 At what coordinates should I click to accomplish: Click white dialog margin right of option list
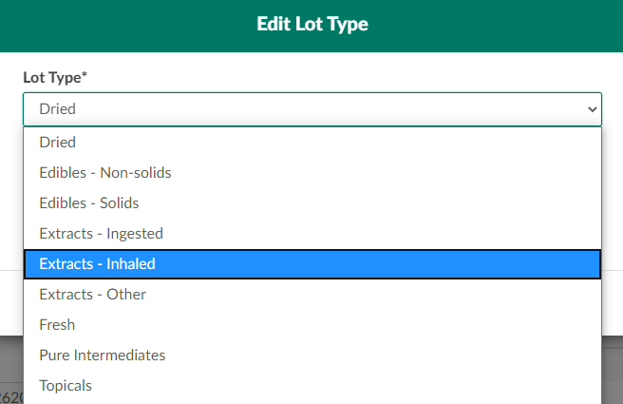pos(613,209)
